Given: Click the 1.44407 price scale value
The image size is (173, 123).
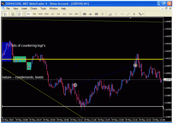Looking at the screenshot, I should tap(168, 22).
